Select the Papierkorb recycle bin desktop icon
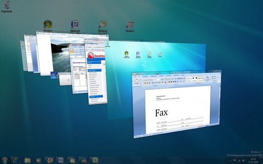The image size is (263, 164). tap(6, 6)
